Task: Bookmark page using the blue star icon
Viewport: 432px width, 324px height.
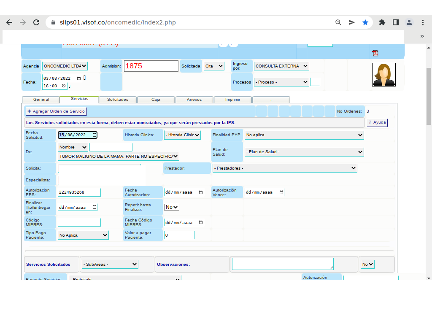Action: (365, 22)
